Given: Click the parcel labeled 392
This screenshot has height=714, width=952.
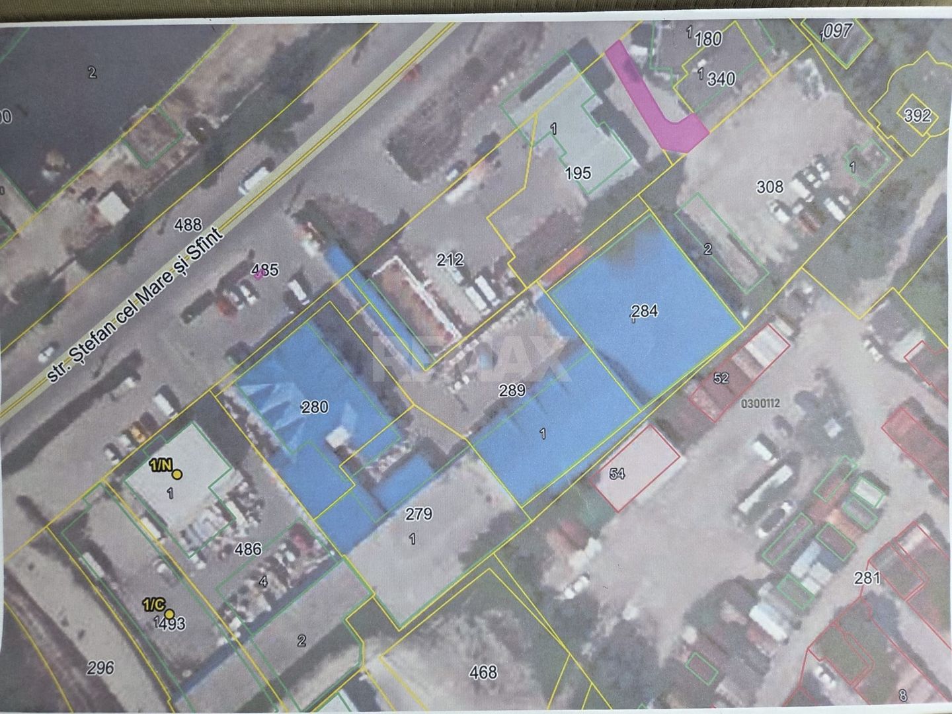Looking at the screenshot, I should [918, 116].
